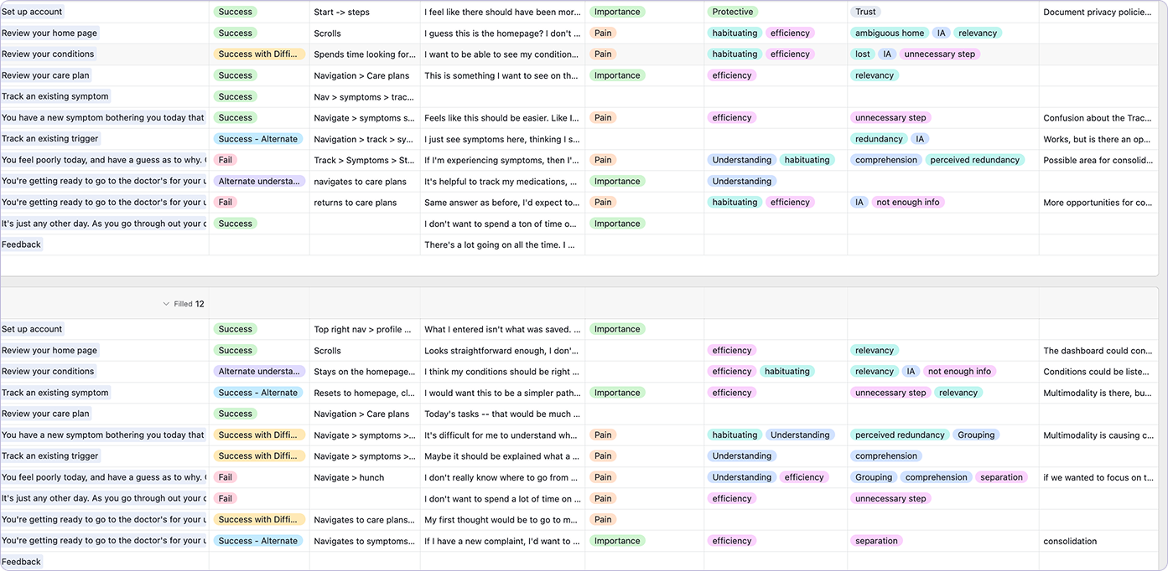The image size is (1168, 571).
Task: Click the 'redundancy' tag in Track an existing trigger row
Action: click(879, 139)
